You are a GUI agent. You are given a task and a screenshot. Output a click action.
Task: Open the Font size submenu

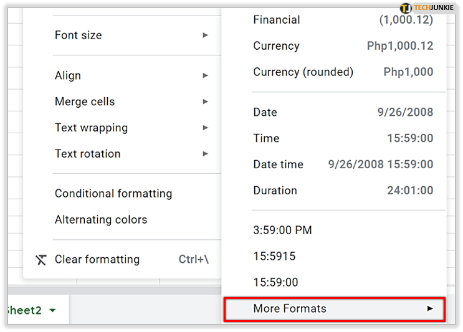[78, 36]
